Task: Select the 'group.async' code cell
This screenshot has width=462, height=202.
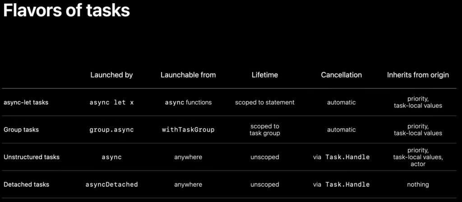Action: tap(112, 130)
